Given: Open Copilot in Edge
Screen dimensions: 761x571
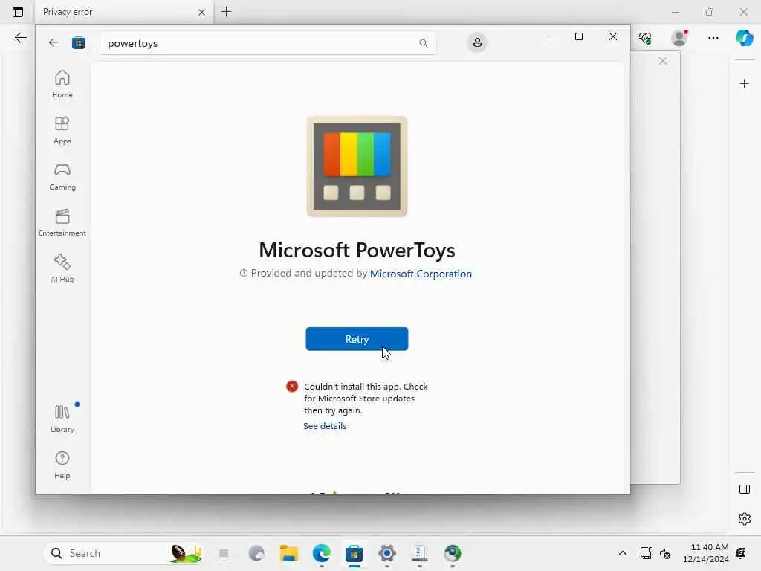Looking at the screenshot, I should (744, 38).
